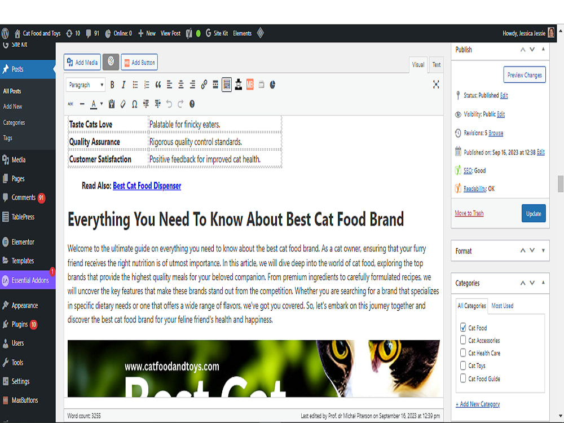Check the Cat Health Care category
The height and width of the screenshot is (423, 564).
point(463,352)
